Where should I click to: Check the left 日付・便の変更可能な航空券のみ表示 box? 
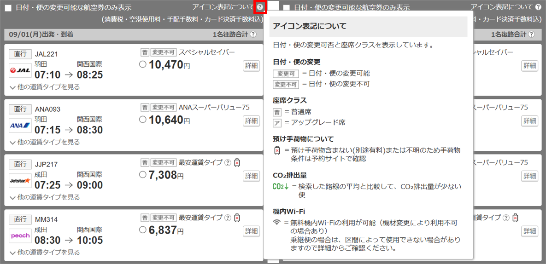[x=8, y=8]
